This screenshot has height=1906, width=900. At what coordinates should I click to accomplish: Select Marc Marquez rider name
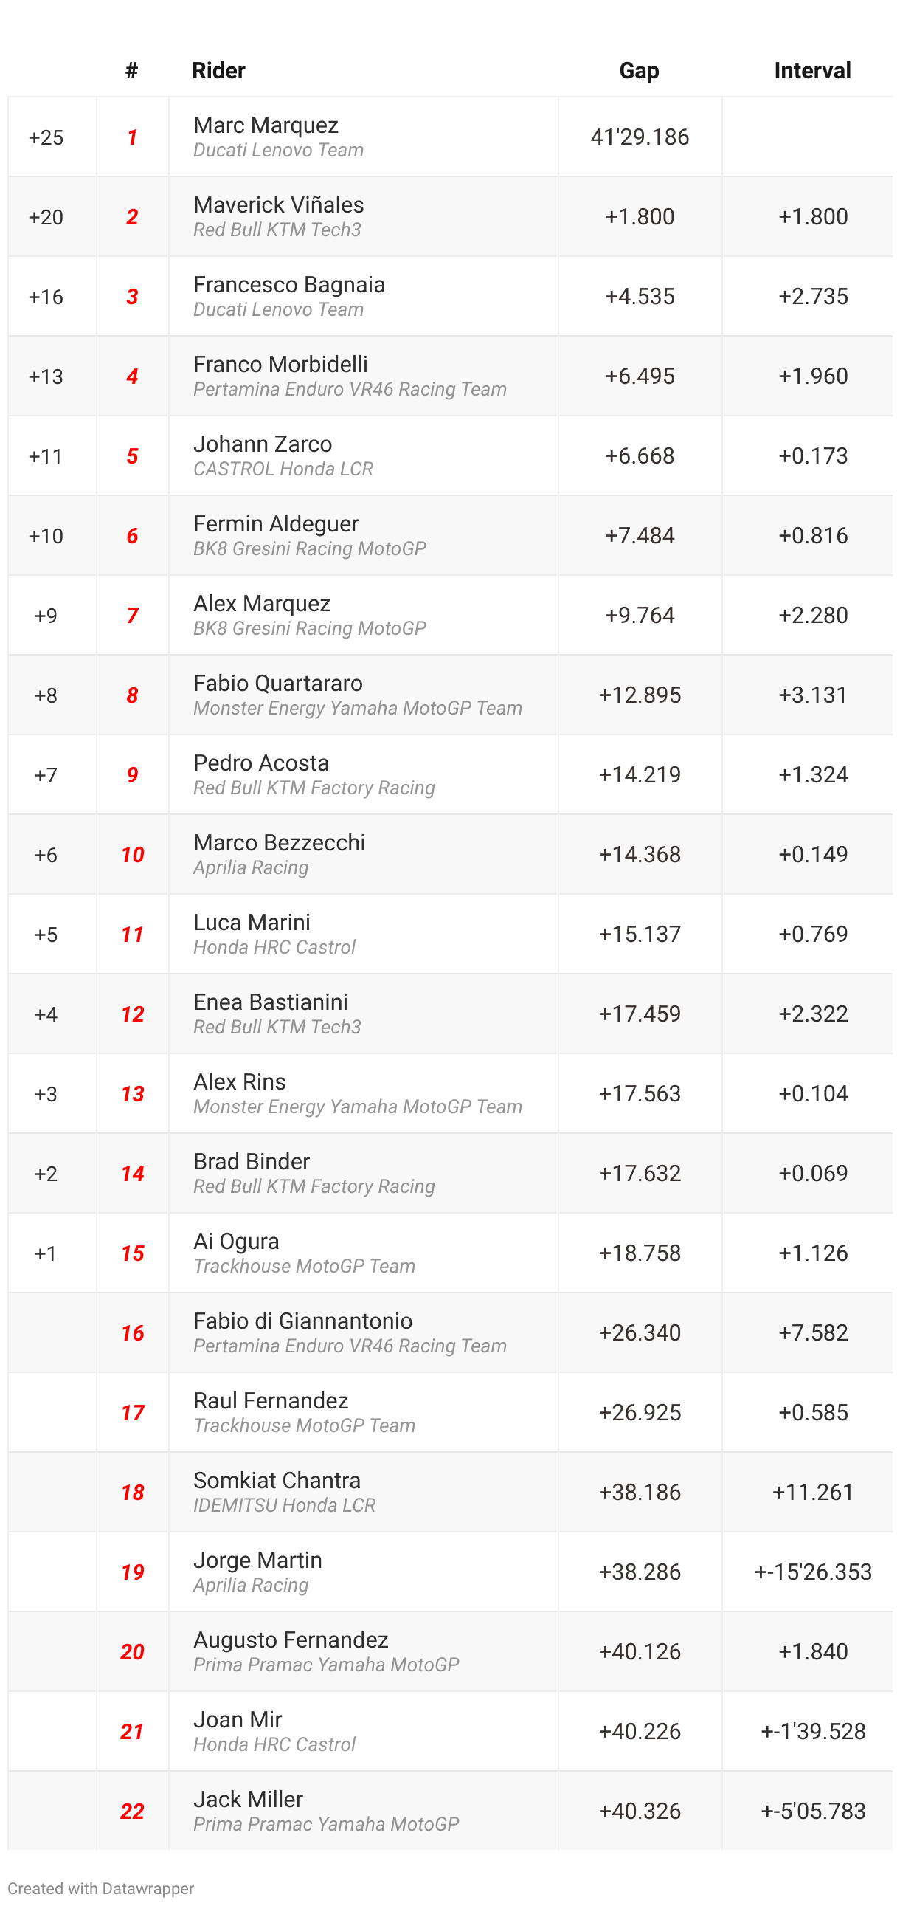click(266, 125)
